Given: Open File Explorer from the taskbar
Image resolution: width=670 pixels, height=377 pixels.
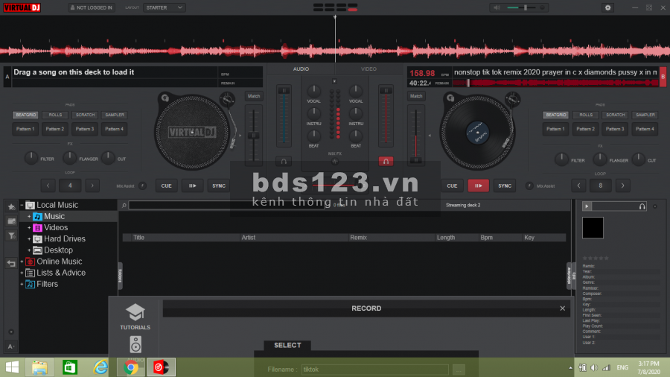Looking at the screenshot, I should tap(39, 367).
